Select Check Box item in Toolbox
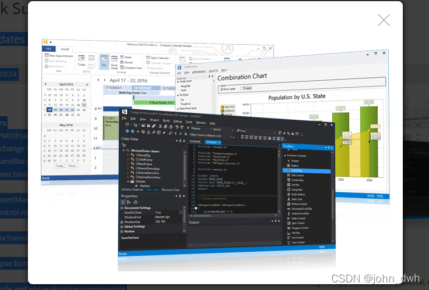 click(306, 171)
